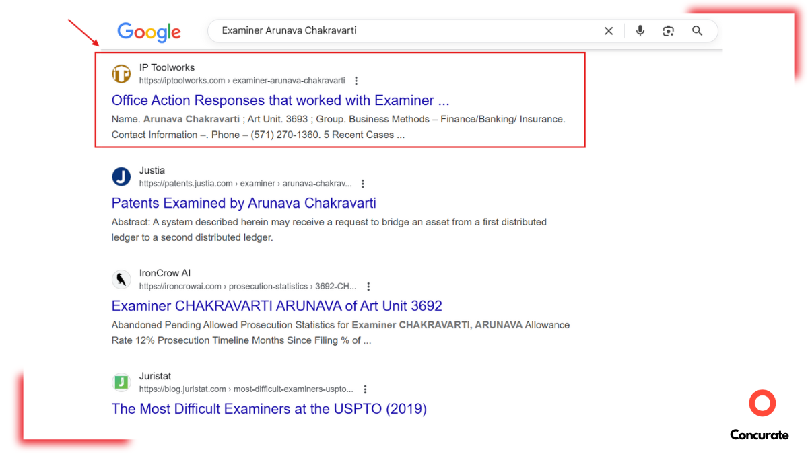Viewport: 808px width, 454px height.
Task: Open 'Patents Examined by Arunava Chakravarti' link
Action: coord(244,203)
